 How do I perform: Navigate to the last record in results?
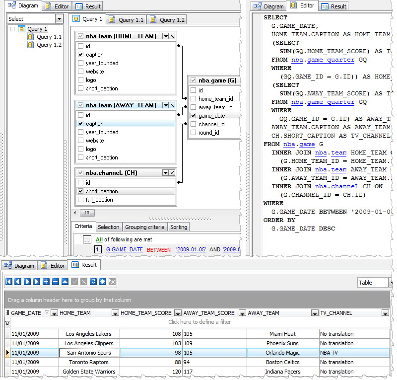point(37,282)
